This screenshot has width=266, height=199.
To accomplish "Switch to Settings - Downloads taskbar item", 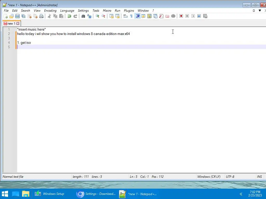I will 96,194.
